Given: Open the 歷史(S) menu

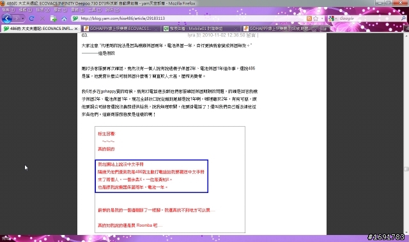Looking at the screenshot, I should [60, 10].
